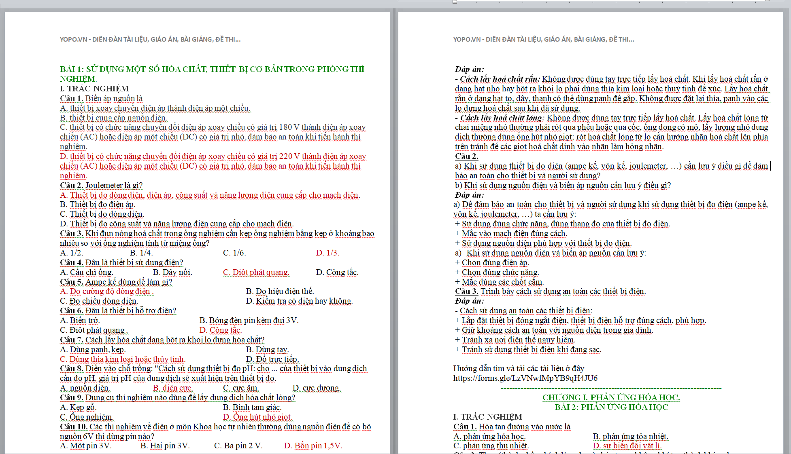Click answer C. Điôt phát quang in Câu 4
The image size is (791, 454).
(x=256, y=272)
